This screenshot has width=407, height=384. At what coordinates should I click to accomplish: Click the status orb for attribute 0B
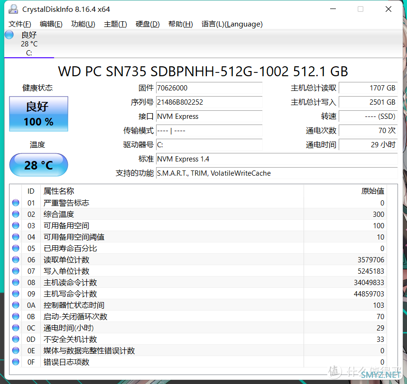point(16,316)
